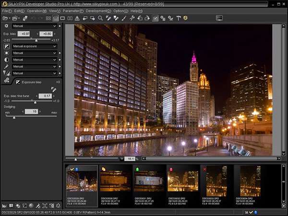
Task: Select the magnifier zoom tool
Action: pyautogui.click(x=100, y=18)
